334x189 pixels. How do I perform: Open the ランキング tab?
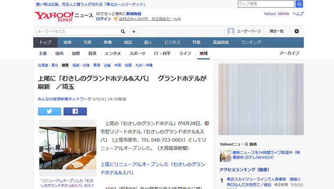tap(251, 42)
